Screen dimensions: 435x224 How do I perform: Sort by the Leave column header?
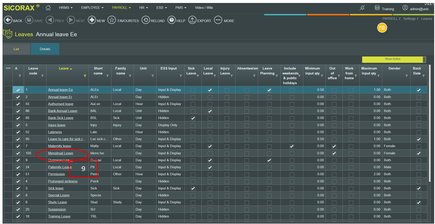coord(65,68)
